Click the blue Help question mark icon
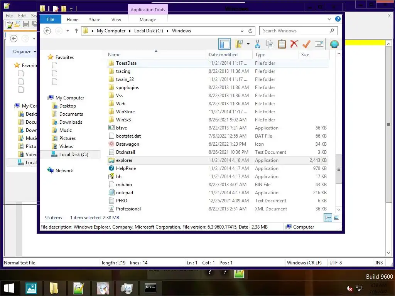This screenshot has width=395, height=296. point(338,19)
